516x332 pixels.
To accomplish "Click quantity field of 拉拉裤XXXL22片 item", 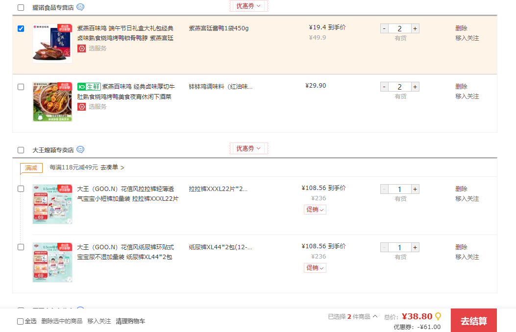I will point(400,189).
